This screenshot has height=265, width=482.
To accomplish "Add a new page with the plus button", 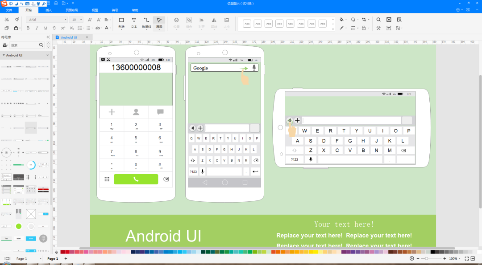I will (x=66, y=259).
